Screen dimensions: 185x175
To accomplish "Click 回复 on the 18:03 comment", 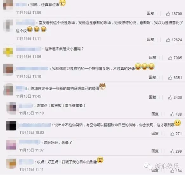I will tap(155, 133).
